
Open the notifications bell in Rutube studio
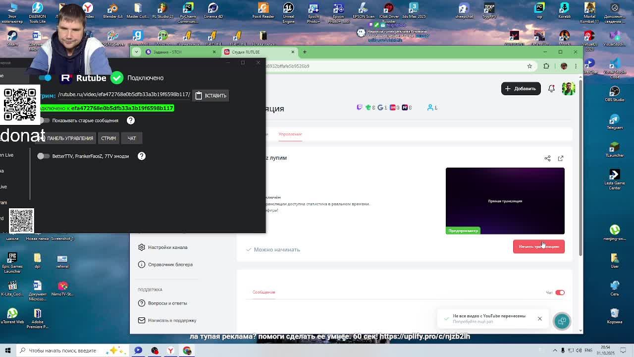(551, 89)
